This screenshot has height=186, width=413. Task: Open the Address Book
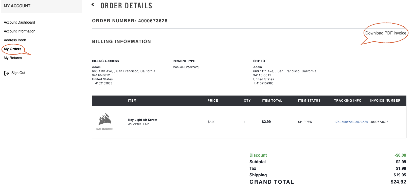(x=15, y=40)
